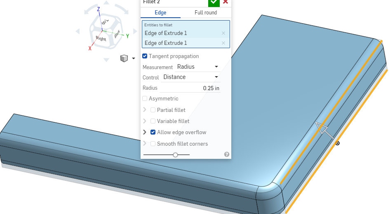
Task: Rotate view with the cube's right arrow
Action: (135, 31)
